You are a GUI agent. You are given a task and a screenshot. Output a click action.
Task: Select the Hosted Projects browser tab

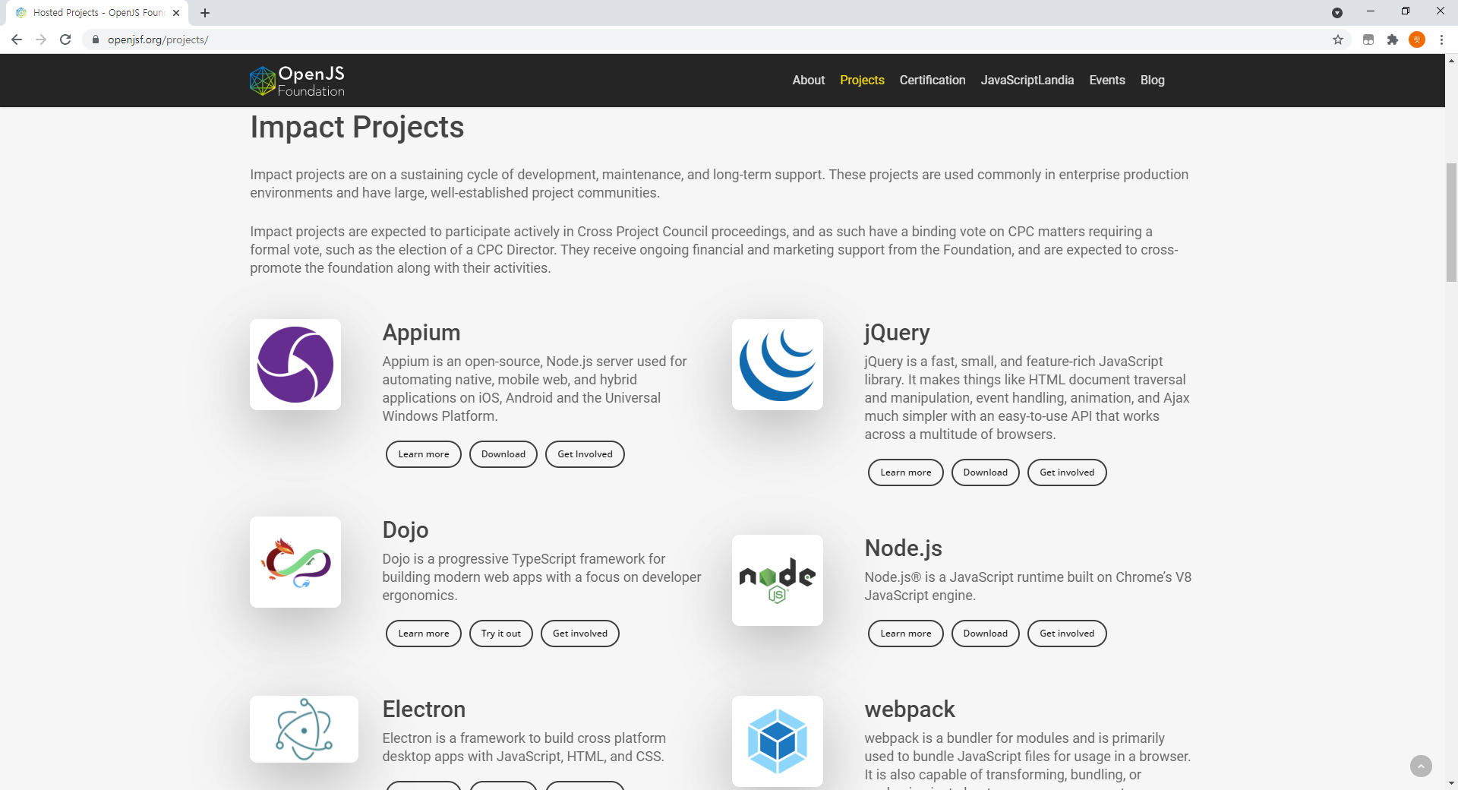coord(99,13)
